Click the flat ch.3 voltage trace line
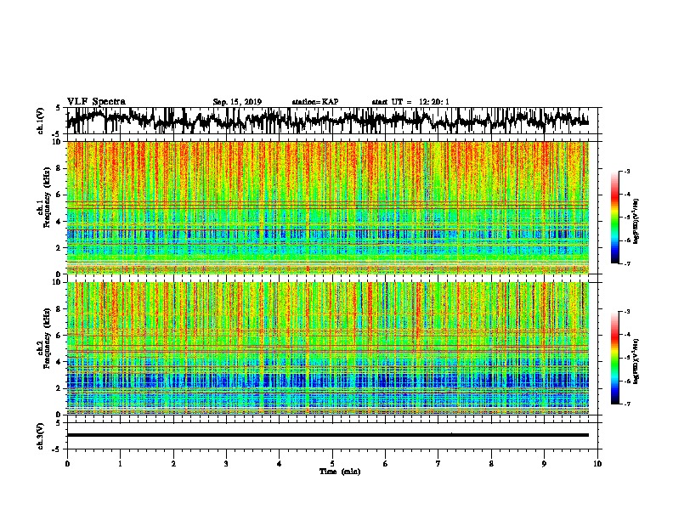This screenshot has height=520, width=673. coord(327,435)
